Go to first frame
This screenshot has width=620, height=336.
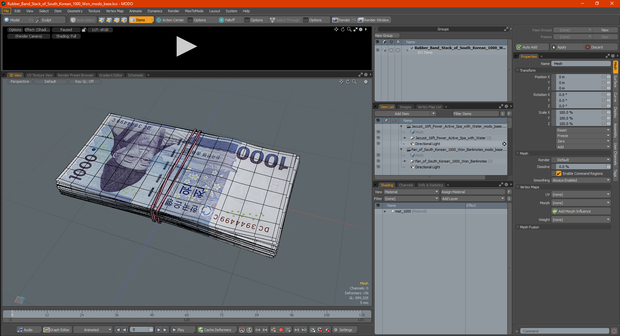(x=117, y=330)
